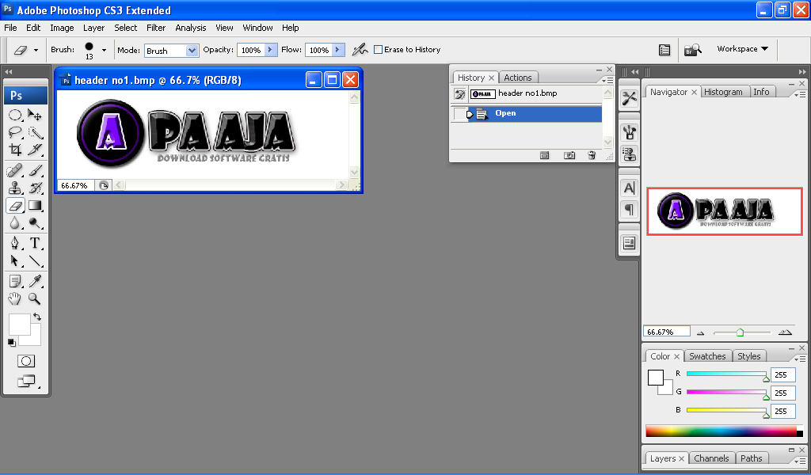
Task: Open the Color panel options menu
Action: coord(799,359)
